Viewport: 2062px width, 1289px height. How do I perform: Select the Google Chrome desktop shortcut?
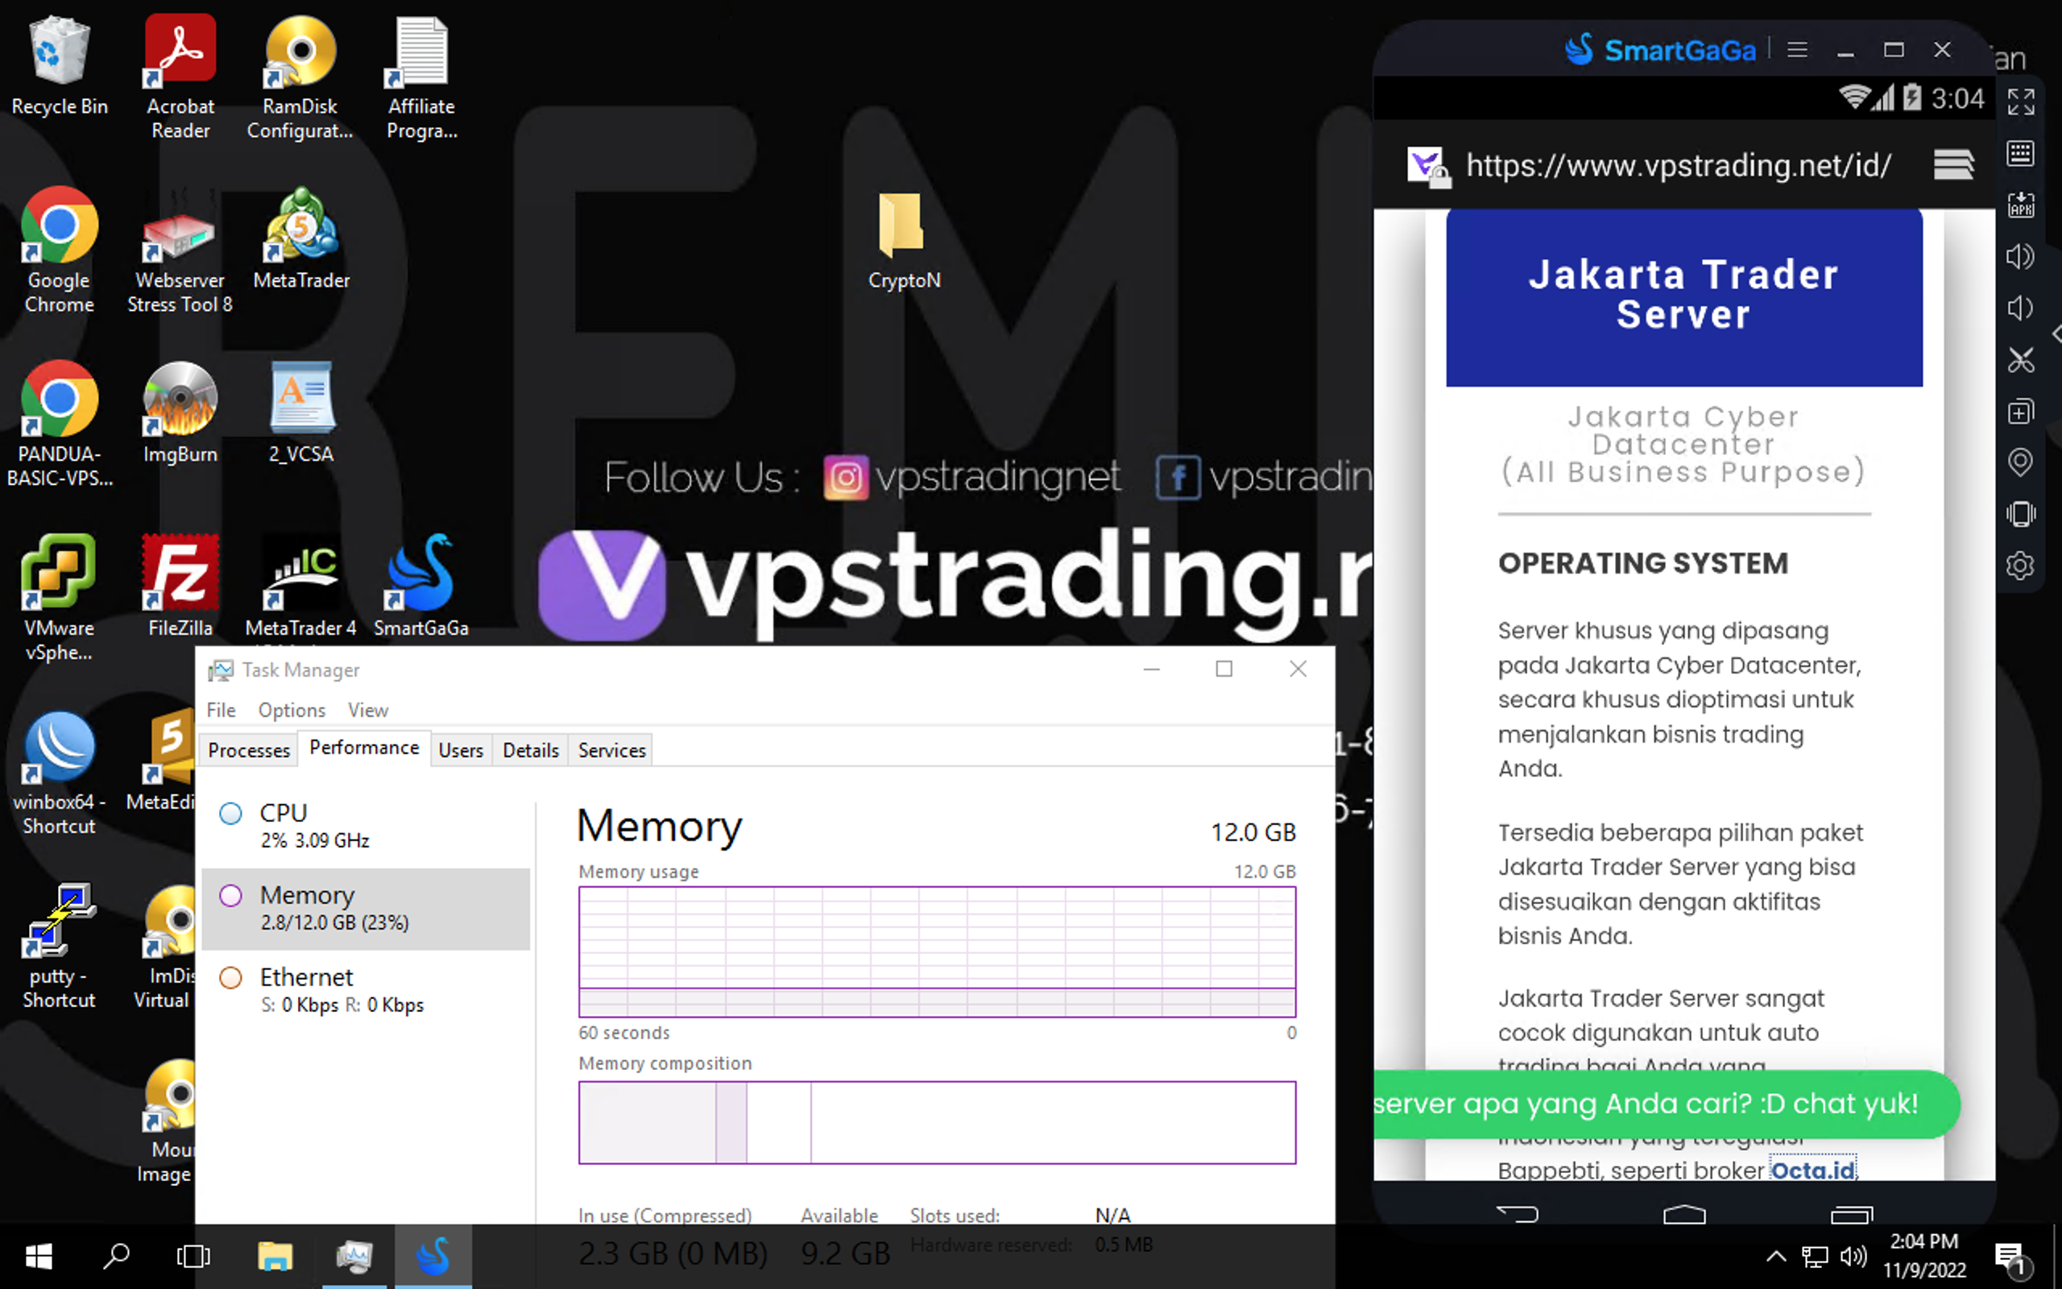pyautogui.click(x=60, y=249)
